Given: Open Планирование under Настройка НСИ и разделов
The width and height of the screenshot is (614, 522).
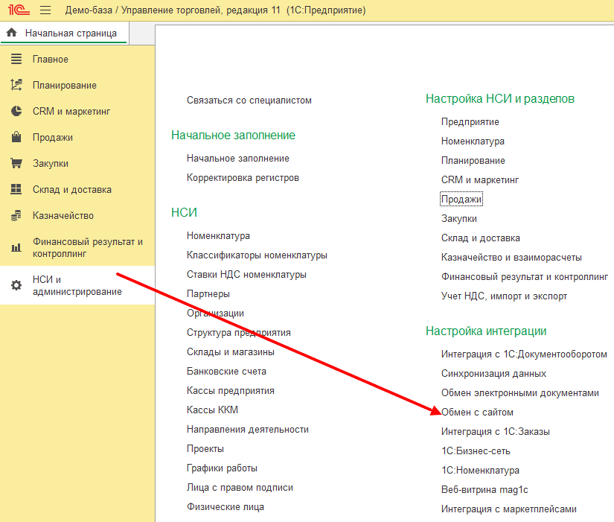Looking at the screenshot, I should pos(473,161).
